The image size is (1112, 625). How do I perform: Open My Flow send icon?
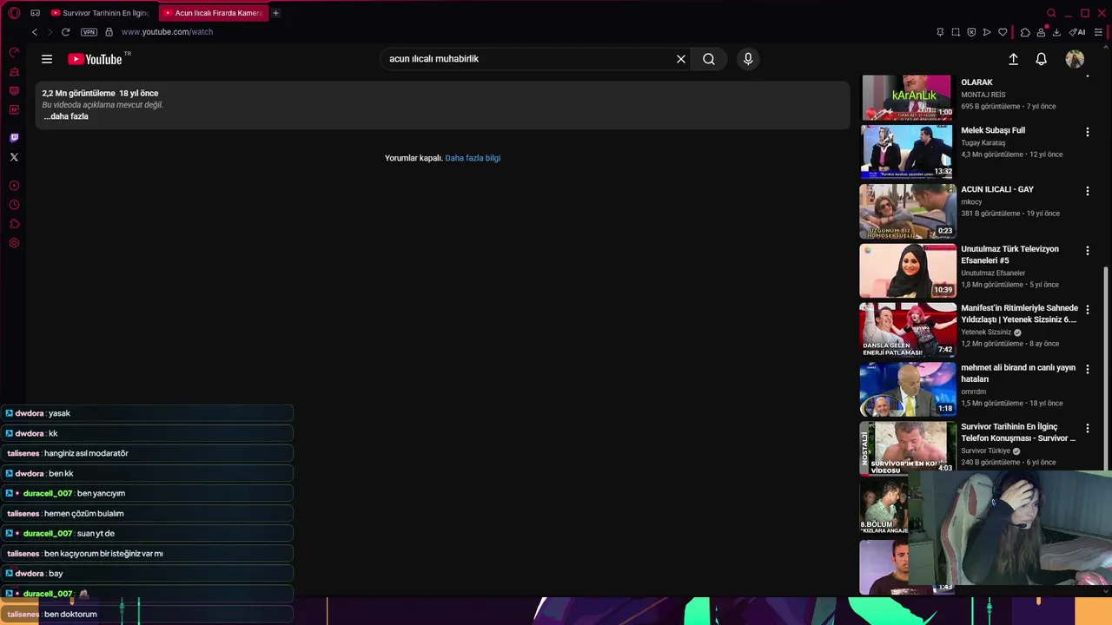[987, 32]
